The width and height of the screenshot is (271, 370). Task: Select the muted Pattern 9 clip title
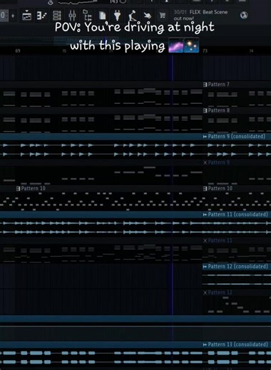click(x=219, y=162)
